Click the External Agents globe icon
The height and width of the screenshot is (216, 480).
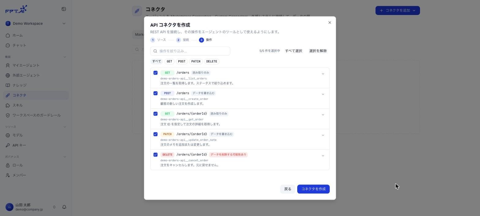point(8,76)
